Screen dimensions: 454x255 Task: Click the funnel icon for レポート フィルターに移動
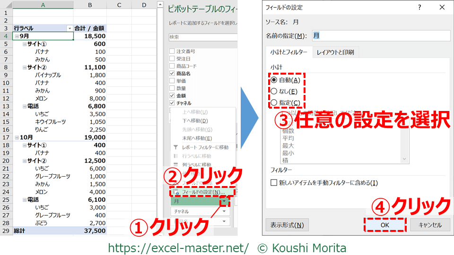coord(175,147)
